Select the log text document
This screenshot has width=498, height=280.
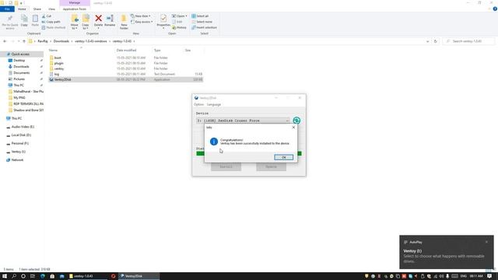point(57,74)
